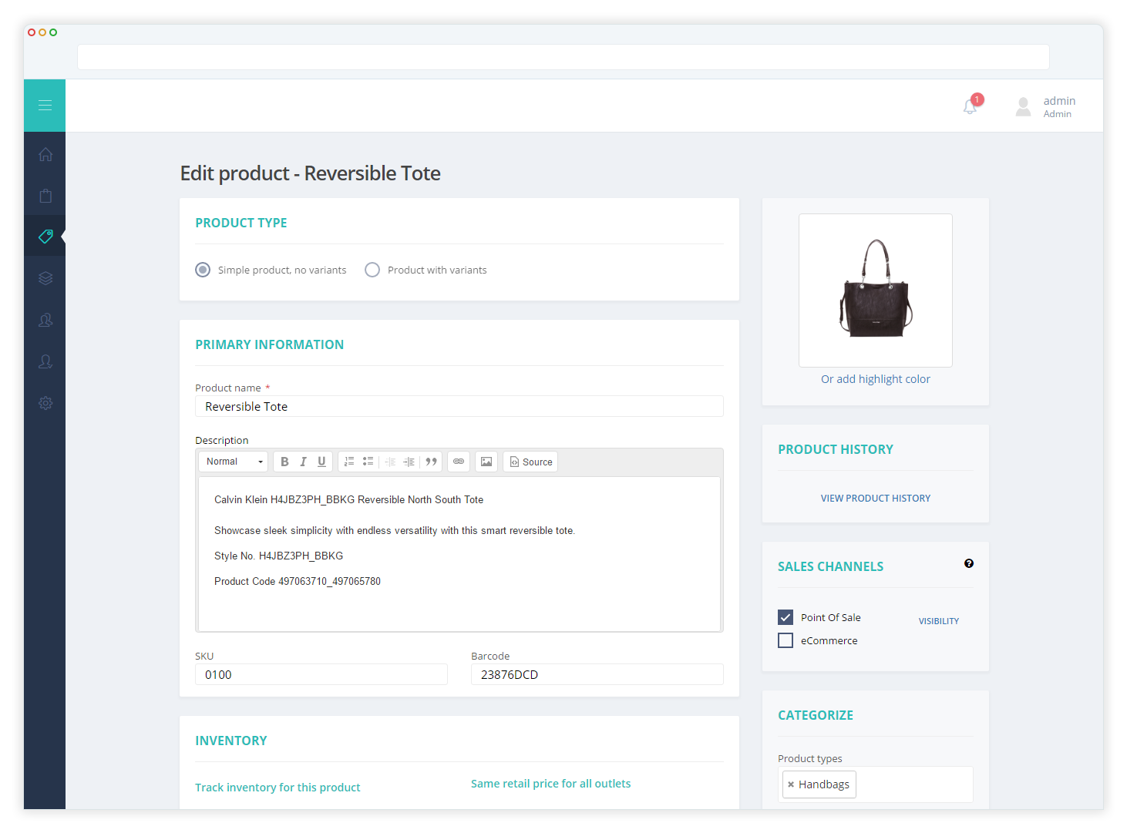Screen dimensions: 1127x833
Task: Insert a hyperlink using the chain-link icon
Action: tap(458, 461)
